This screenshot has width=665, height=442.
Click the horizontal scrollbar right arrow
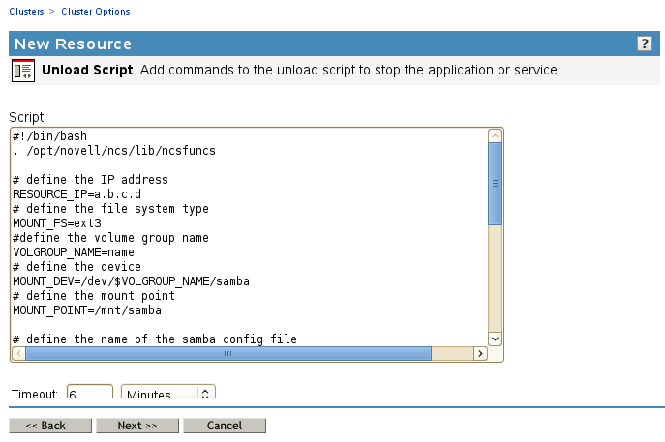(479, 354)
